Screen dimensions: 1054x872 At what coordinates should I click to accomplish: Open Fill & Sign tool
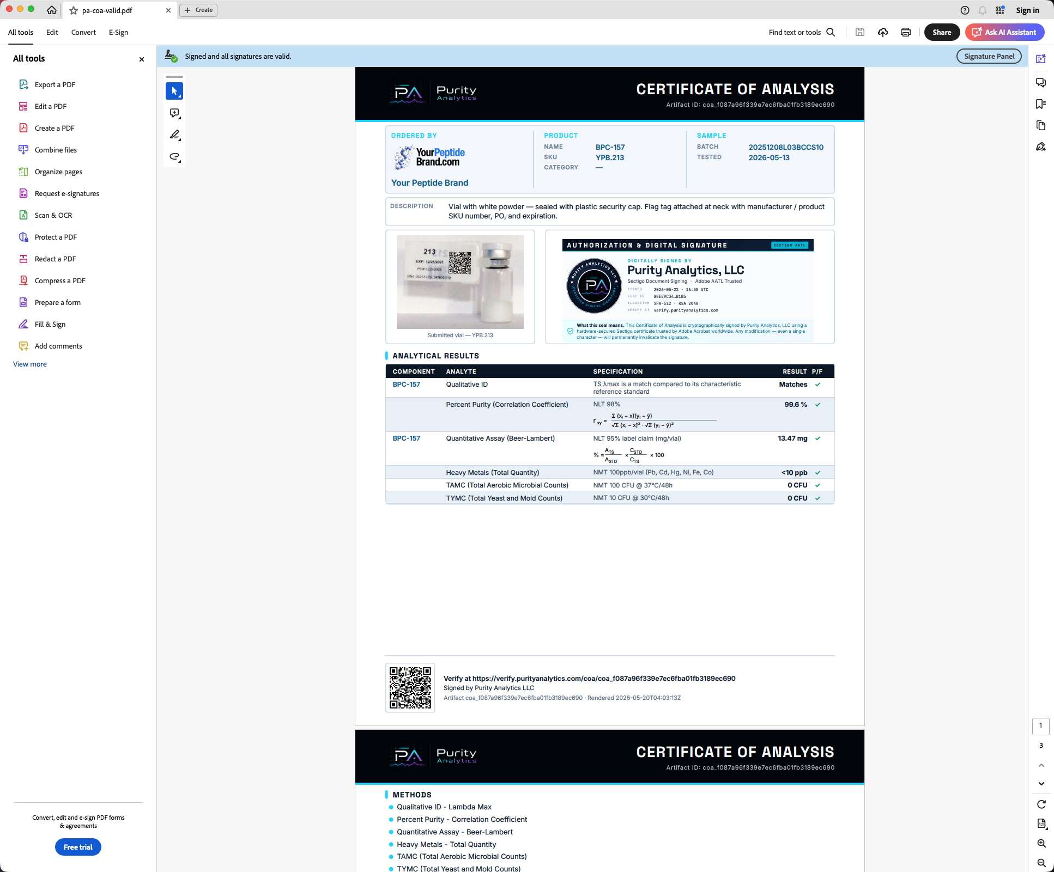(50, 324)
